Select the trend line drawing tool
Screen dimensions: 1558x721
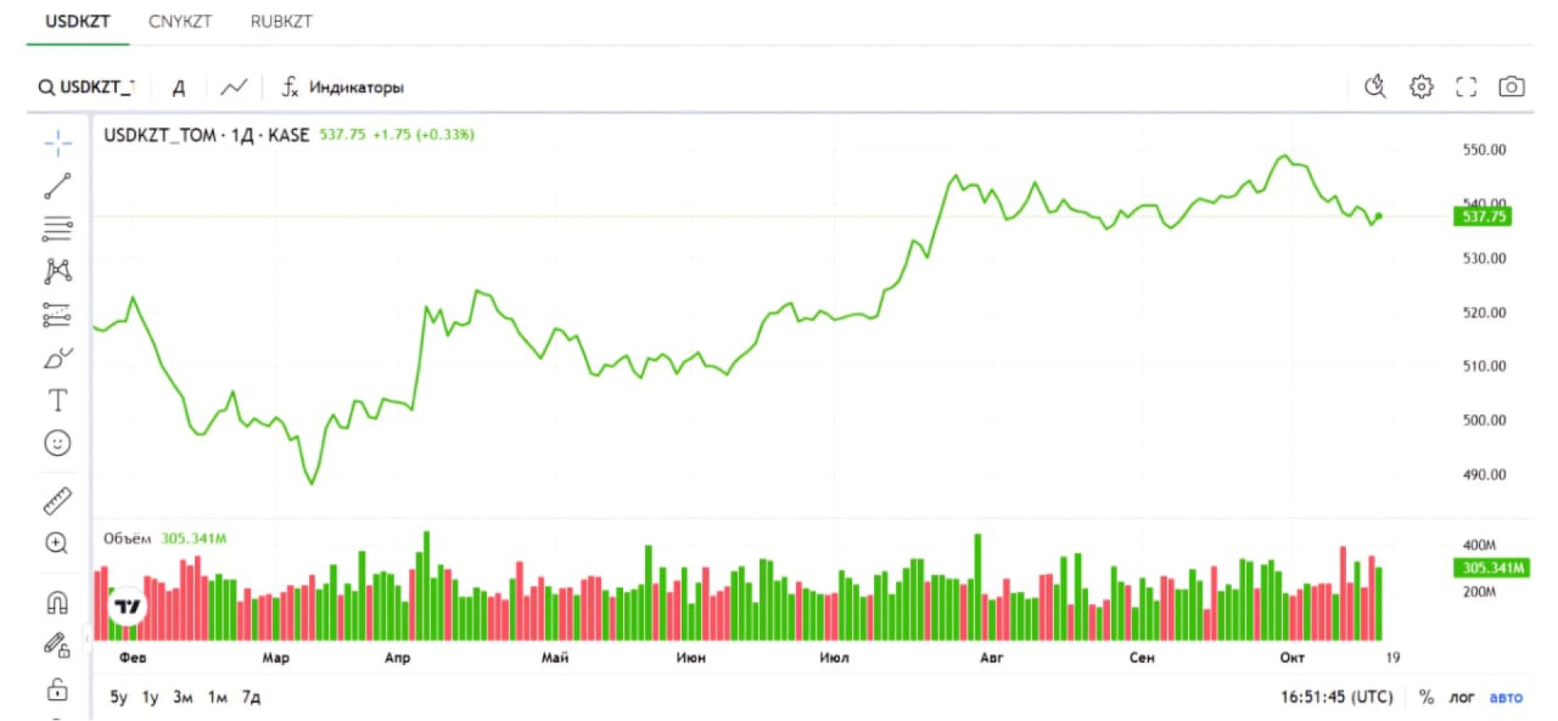click(58, 186)
